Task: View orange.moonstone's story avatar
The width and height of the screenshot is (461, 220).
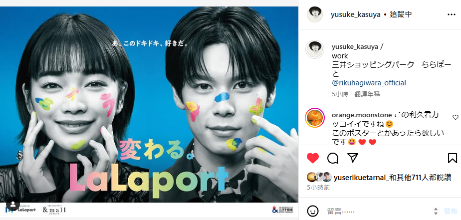Action: (315, 118)
